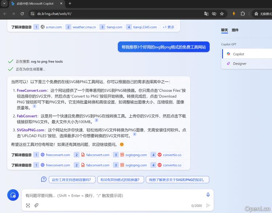Open convertio.co in second sources row
The image size is (272, 213).
[x=167, y=165]
